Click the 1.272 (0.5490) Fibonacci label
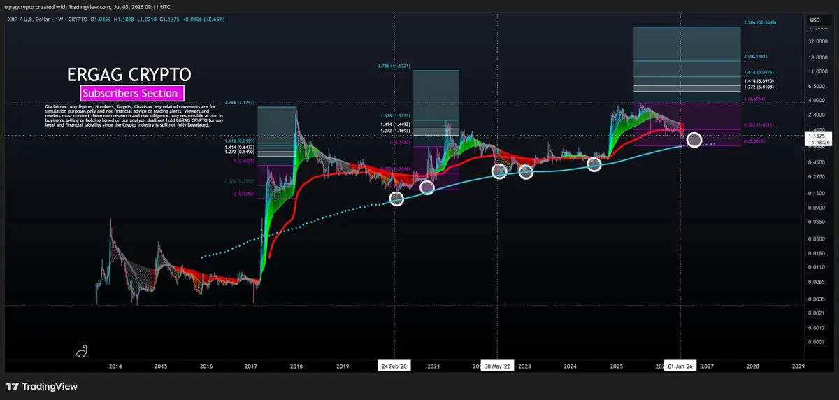 [241, 152]
